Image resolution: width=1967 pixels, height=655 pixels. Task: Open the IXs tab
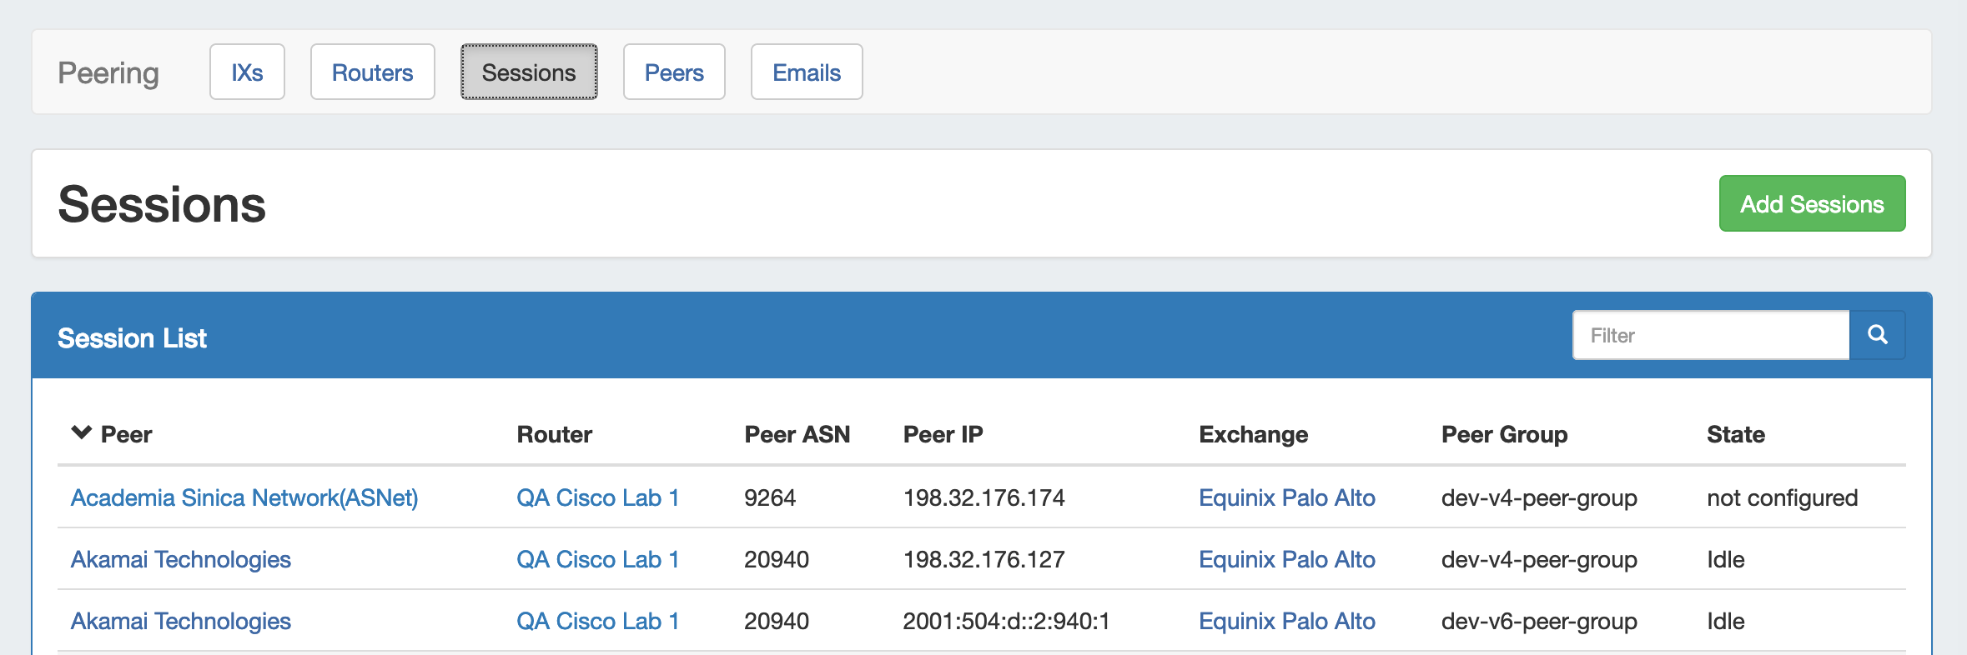[x=247, y=72]
